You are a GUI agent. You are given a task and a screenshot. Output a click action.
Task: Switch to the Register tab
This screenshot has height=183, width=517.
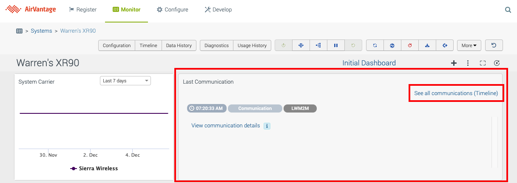pos(83,10)
